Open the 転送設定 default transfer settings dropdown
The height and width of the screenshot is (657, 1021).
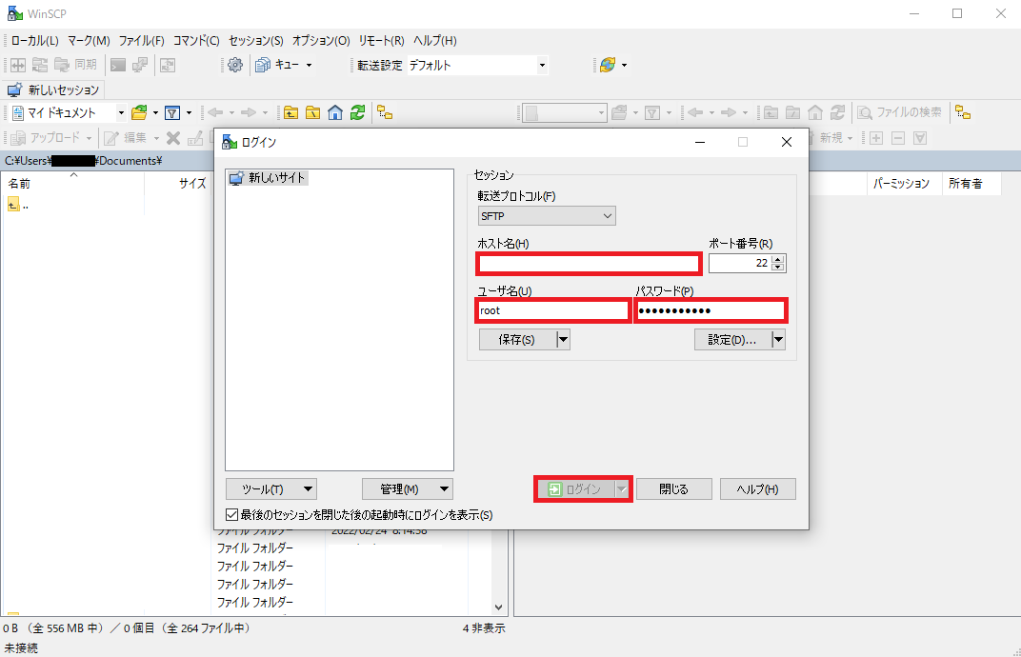(x=541, y=65)
